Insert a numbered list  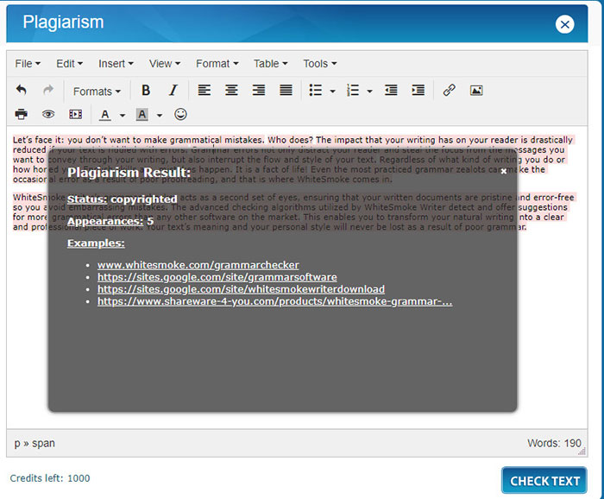pos(352,91)
